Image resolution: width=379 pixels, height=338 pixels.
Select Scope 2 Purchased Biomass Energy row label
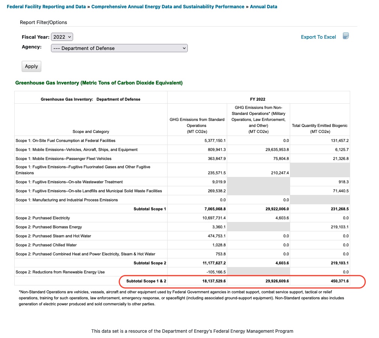point(49,227)
